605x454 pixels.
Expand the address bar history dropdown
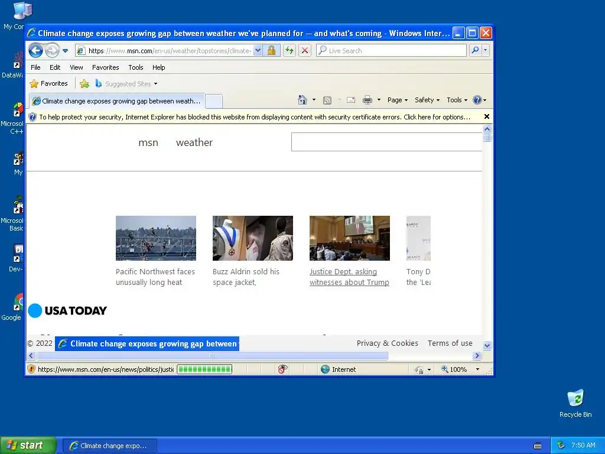(x=258, y=51)
